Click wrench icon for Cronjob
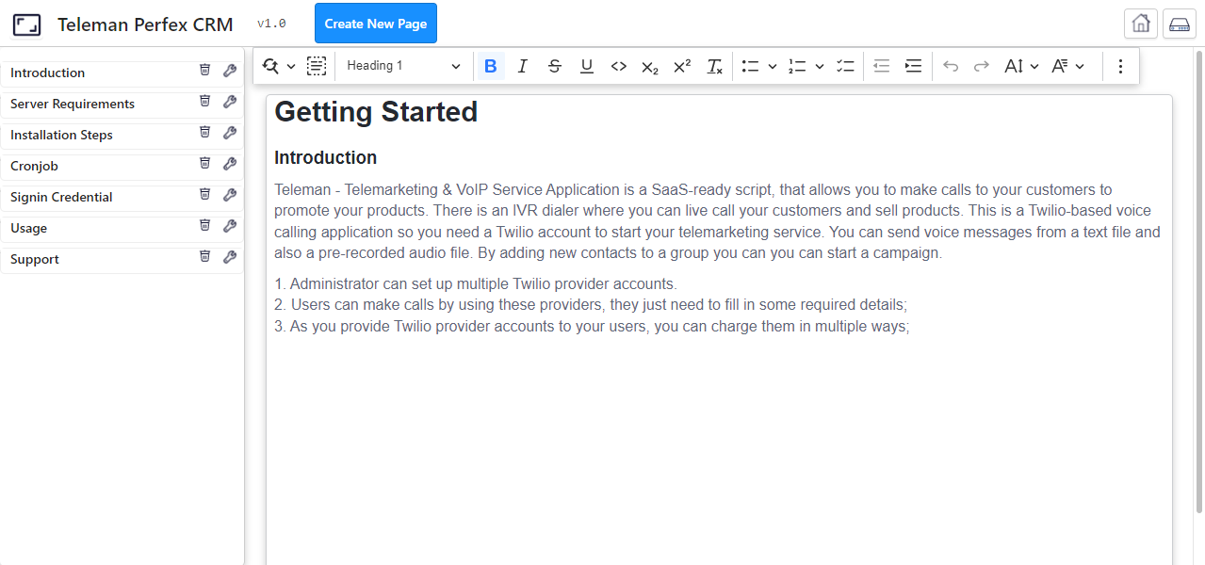1205x565 pixels. point(229,164)
